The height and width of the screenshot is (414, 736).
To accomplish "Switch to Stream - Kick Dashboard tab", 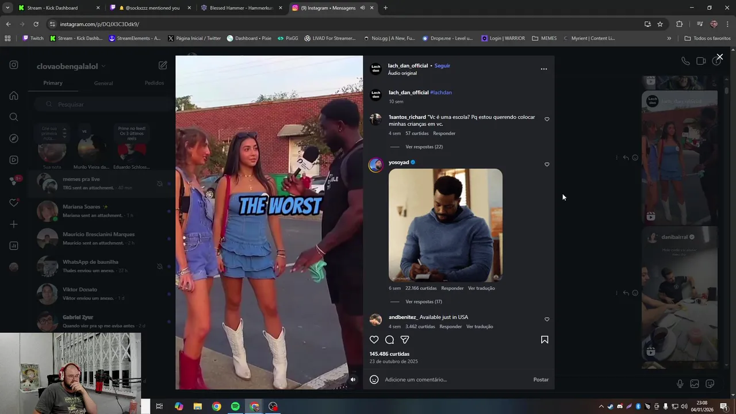I will pyautogui.click(x=58, y=8).
